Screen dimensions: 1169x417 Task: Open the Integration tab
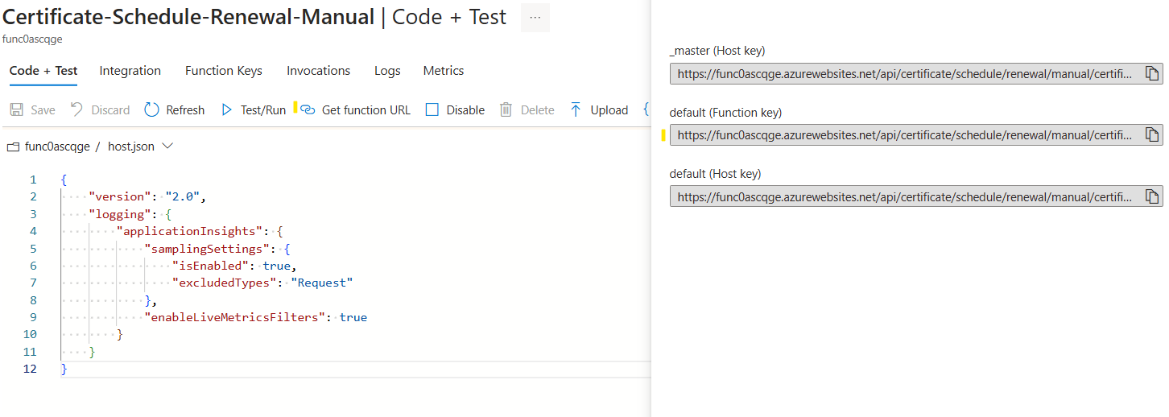coord(130,71)
